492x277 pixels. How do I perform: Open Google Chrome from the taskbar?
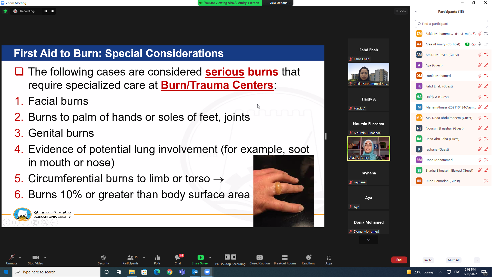coord(169,272)
